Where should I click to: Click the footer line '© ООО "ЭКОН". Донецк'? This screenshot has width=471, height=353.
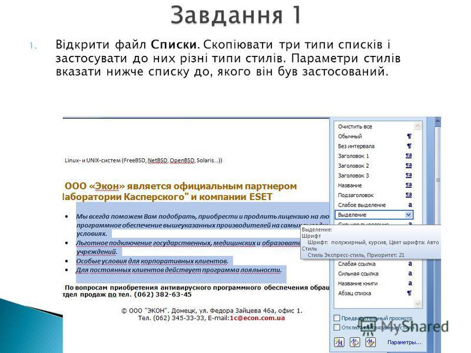[x=212, y=311]
